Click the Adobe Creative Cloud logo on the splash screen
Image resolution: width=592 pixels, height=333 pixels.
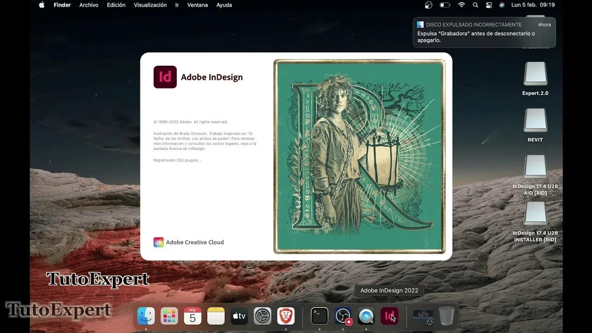(158, 242)
